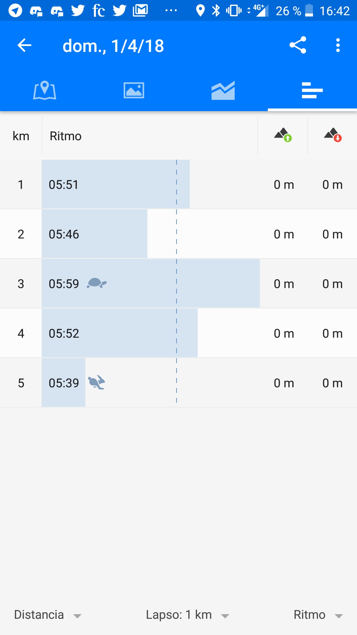The image size is (357, 635).
Task: Tap the elevation gain mountain icon
Action: click(x=283, y=135)
